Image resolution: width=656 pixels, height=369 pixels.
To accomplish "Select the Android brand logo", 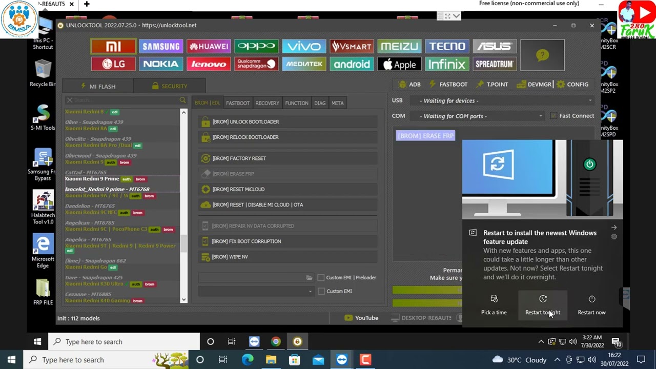I will tap(352, 64).
